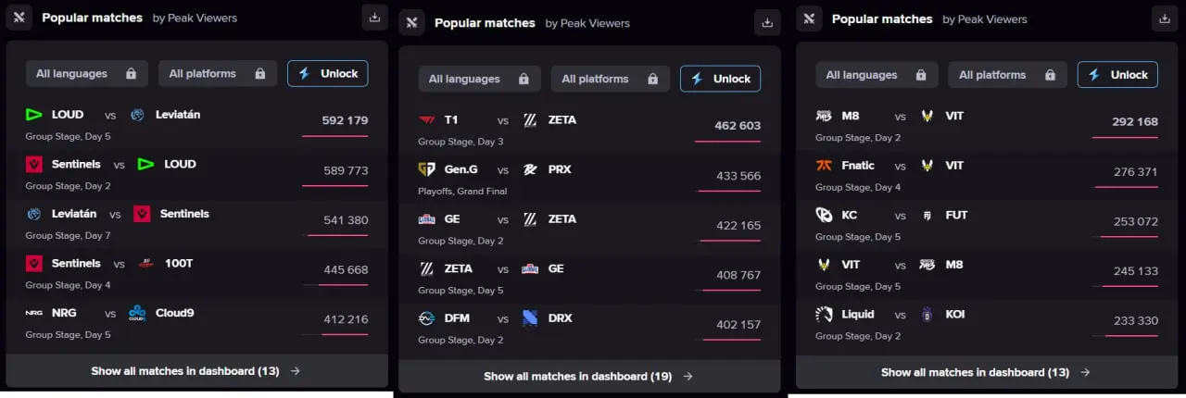Viewport: 1186px width, 398px height.
Task: Click Unlock button in left panel
Action: 328,73
